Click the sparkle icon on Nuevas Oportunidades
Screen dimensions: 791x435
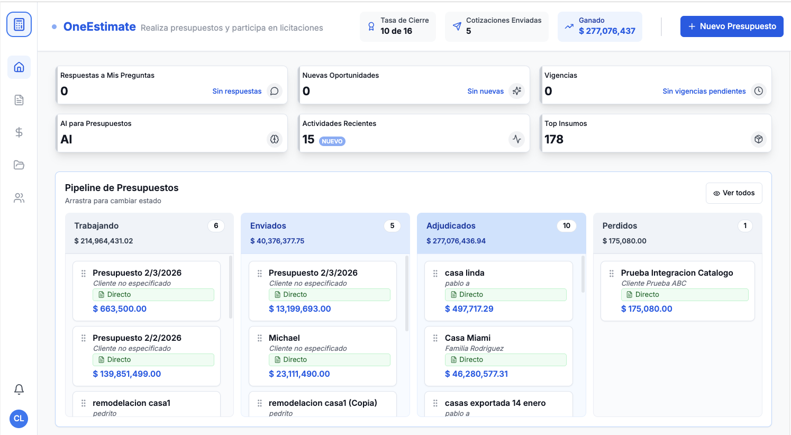click(x=516, y=91)
